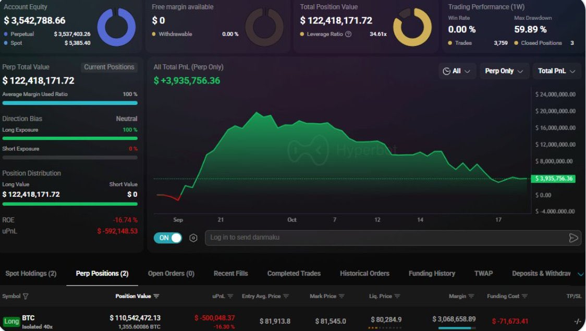The height and width of the screenshot is (331, 586).
Task: Click the Long badge on BTC row
Action: click(x=11, y=321)
